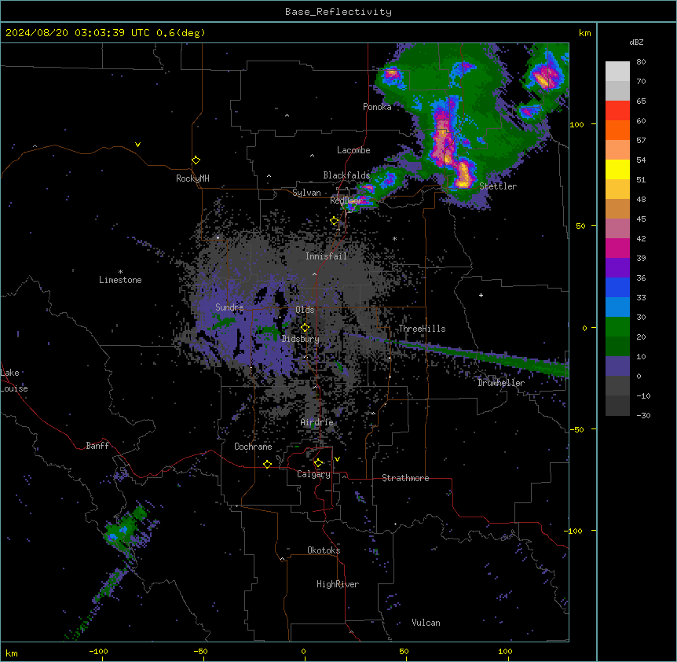Click the Calgary label

[x=313, y=474]
